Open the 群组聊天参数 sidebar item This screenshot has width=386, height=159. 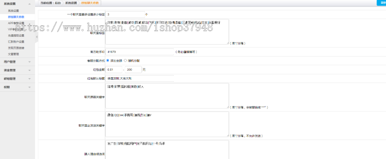coord(16,17)
